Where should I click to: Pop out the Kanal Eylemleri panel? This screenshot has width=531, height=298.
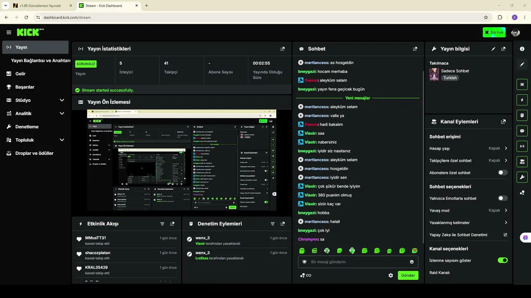[503, 122]
